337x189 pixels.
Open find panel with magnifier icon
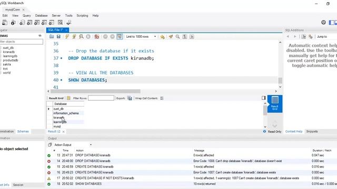177,37
